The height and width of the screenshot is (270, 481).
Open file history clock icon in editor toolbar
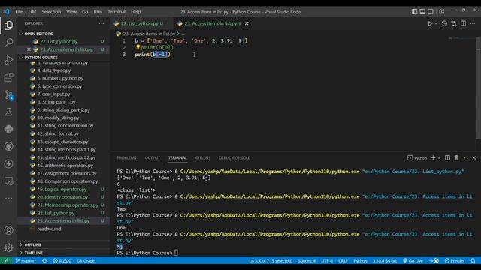click(x=444, y=23)
